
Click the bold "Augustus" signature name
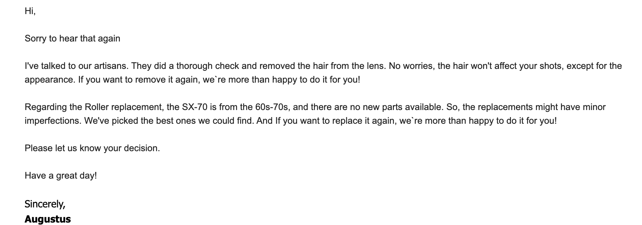pyautogui.click(x=48, y=219)
